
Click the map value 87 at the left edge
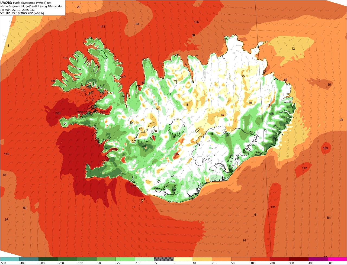[5, 175]
